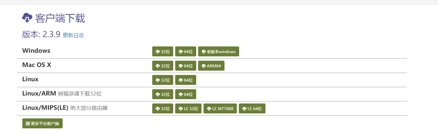The height and width of the screenshot is (132, 438).
Task: Download the Mac OS X 64位 client
Action: point(186,66)
